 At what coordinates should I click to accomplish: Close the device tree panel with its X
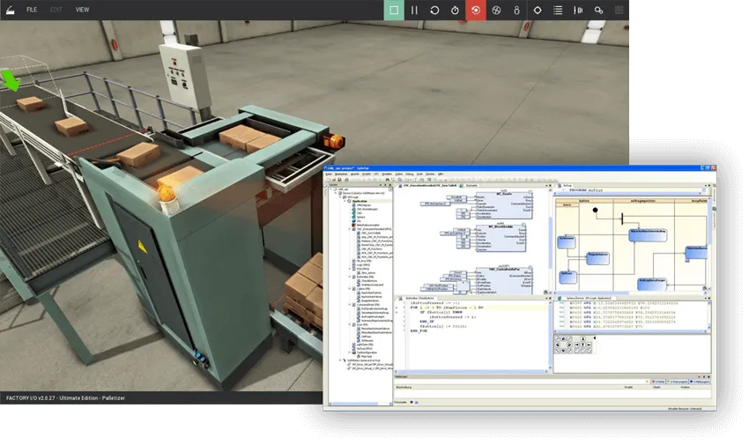tap(390, 185)
